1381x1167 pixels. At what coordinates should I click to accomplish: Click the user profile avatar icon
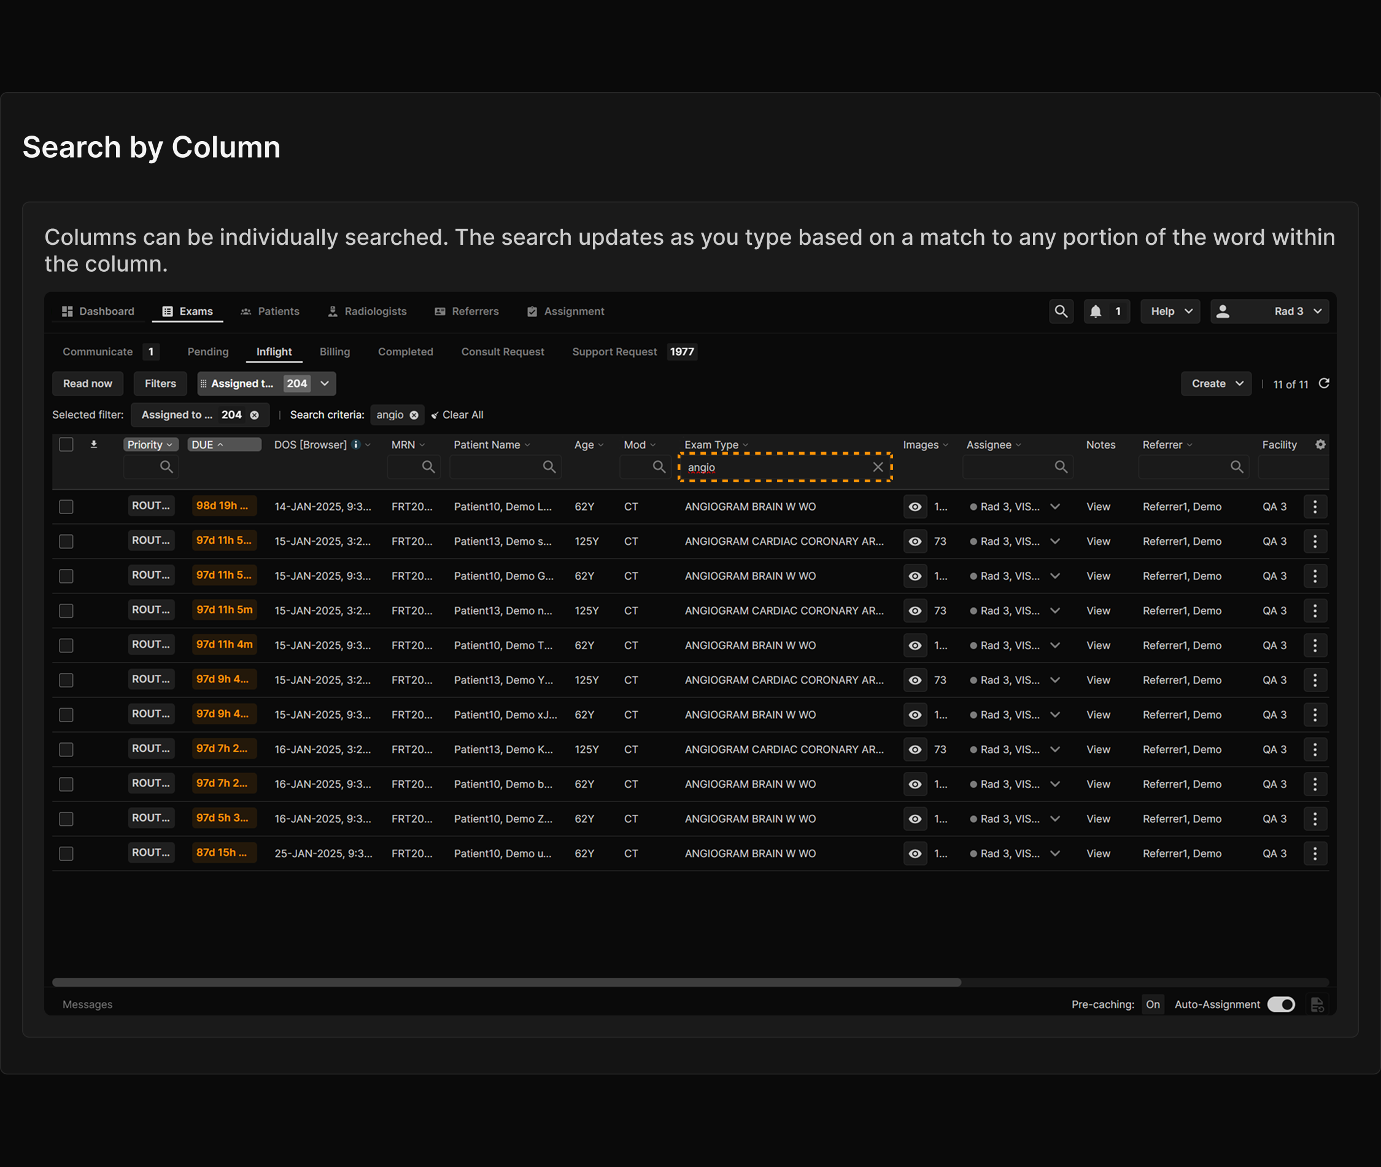[x=1223, y=311]
